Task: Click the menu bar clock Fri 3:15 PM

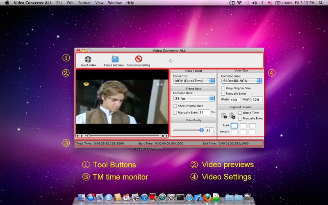Action: click(305, 3)
